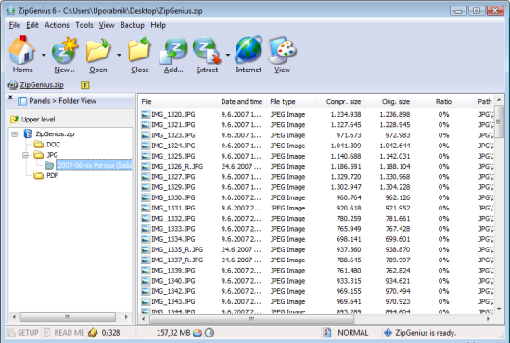The width and height of the screenshot is (510, 343).
Task: Open the Internet globe icon
Action: click(249, 49)
